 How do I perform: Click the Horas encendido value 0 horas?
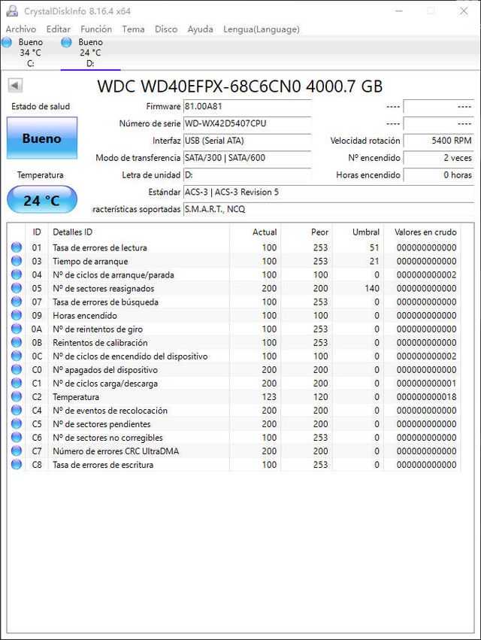click(x=439, y=175)
